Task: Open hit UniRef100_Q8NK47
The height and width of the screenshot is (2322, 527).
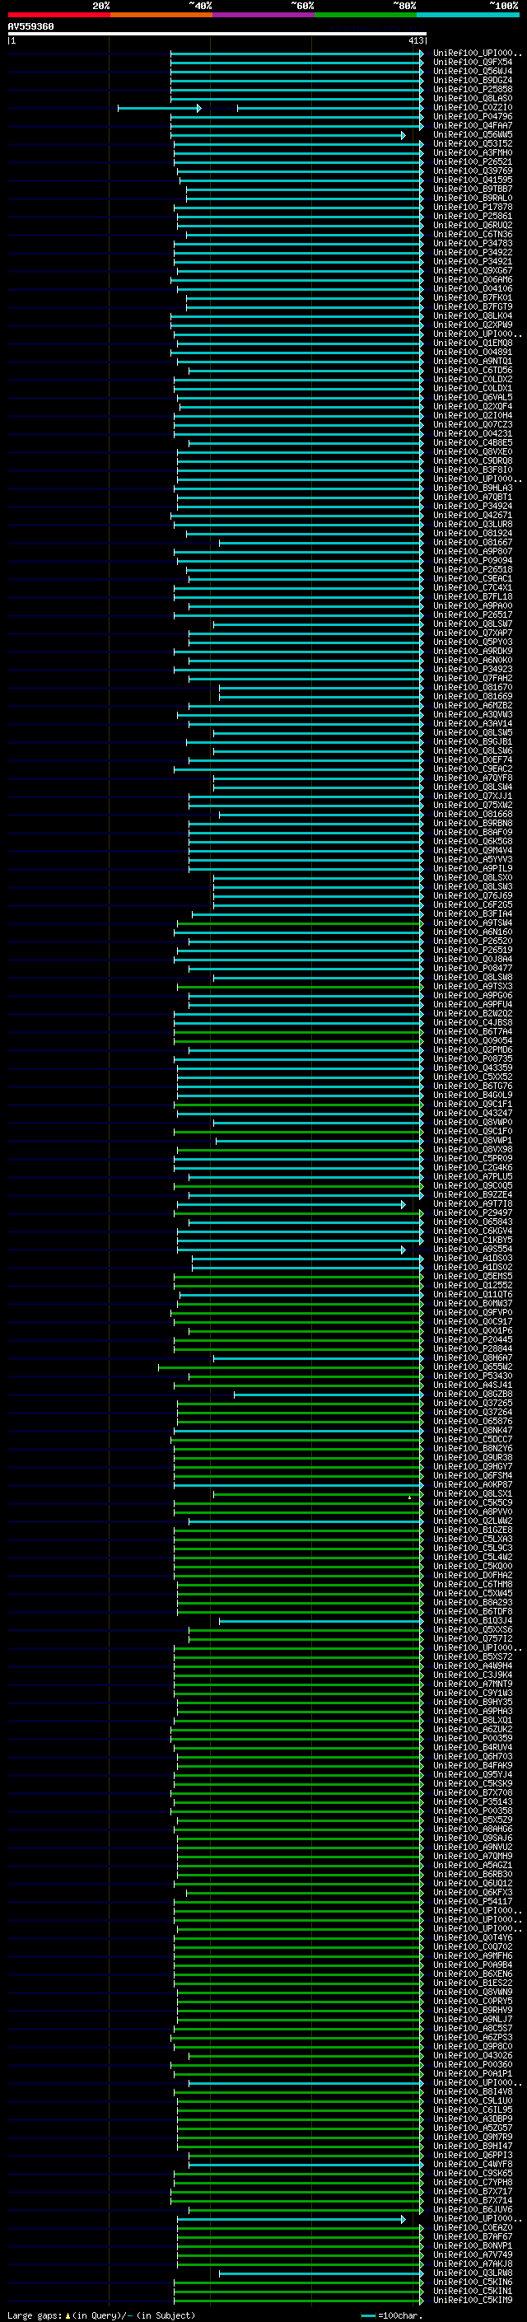Action: pos(473,1431)
